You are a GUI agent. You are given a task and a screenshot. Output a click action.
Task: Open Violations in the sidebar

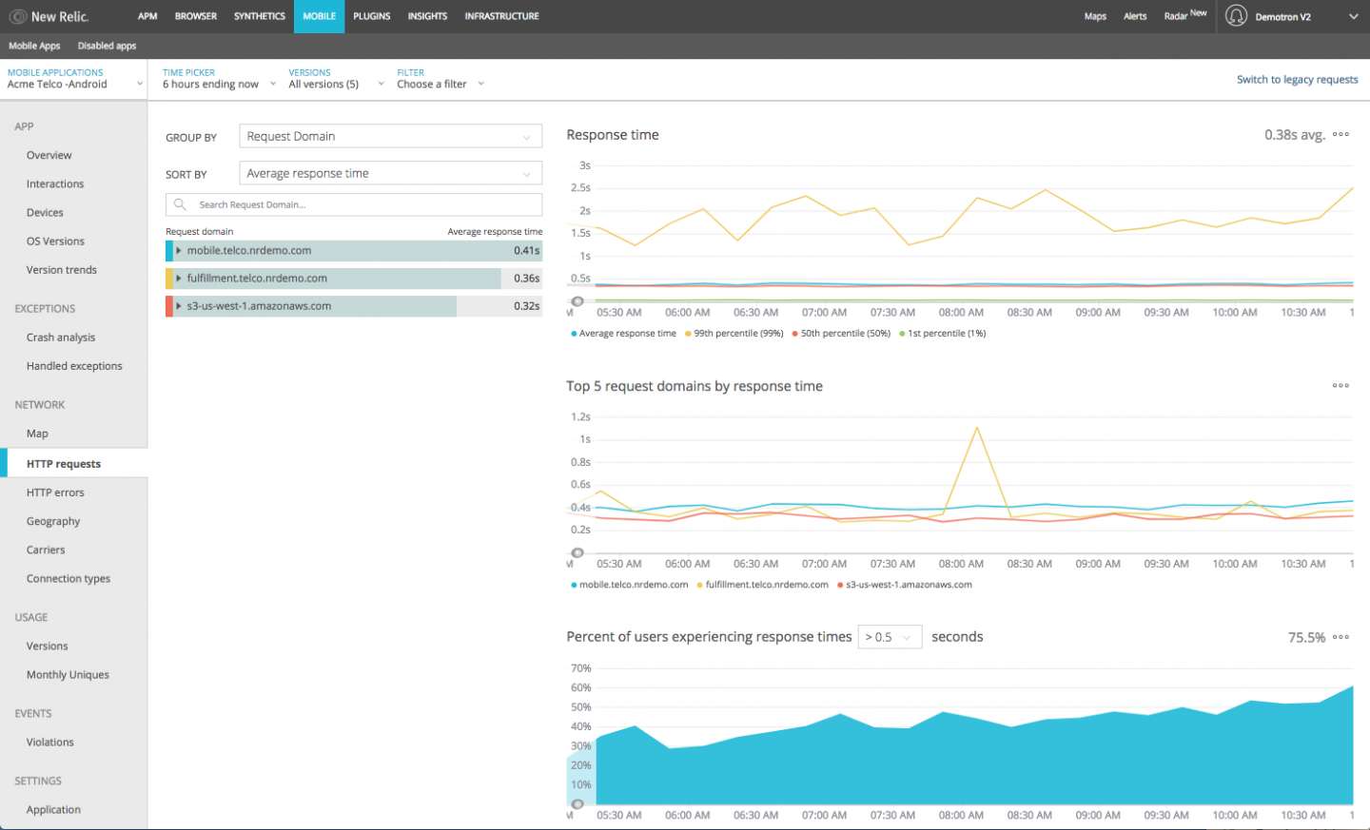click(50, 742)
